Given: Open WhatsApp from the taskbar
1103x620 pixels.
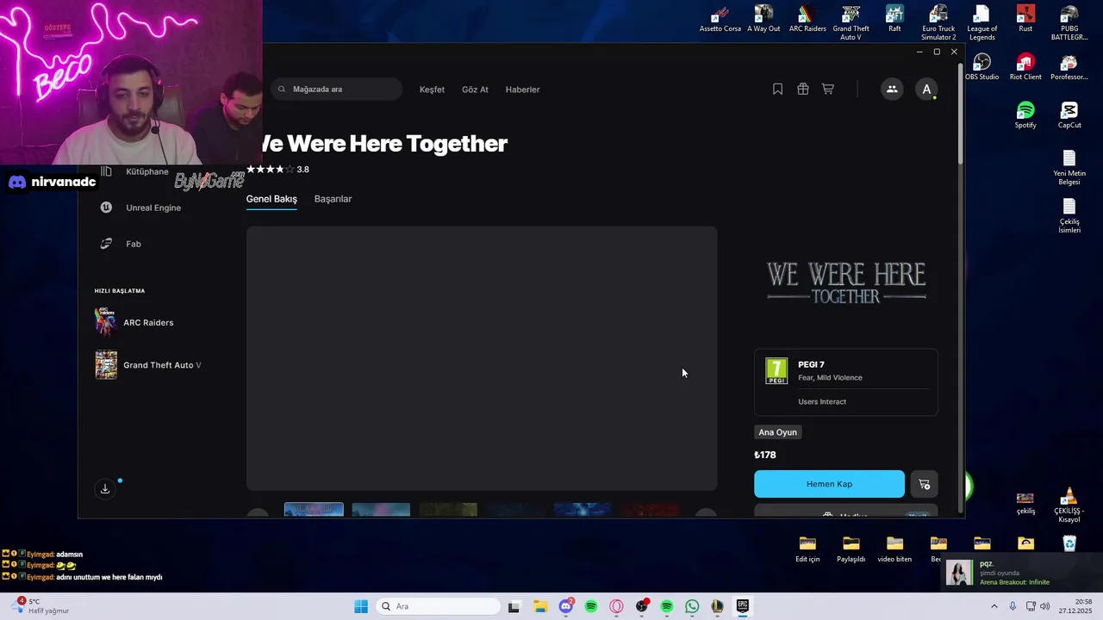Looking at the screenshot, I should tap(692, 606).
